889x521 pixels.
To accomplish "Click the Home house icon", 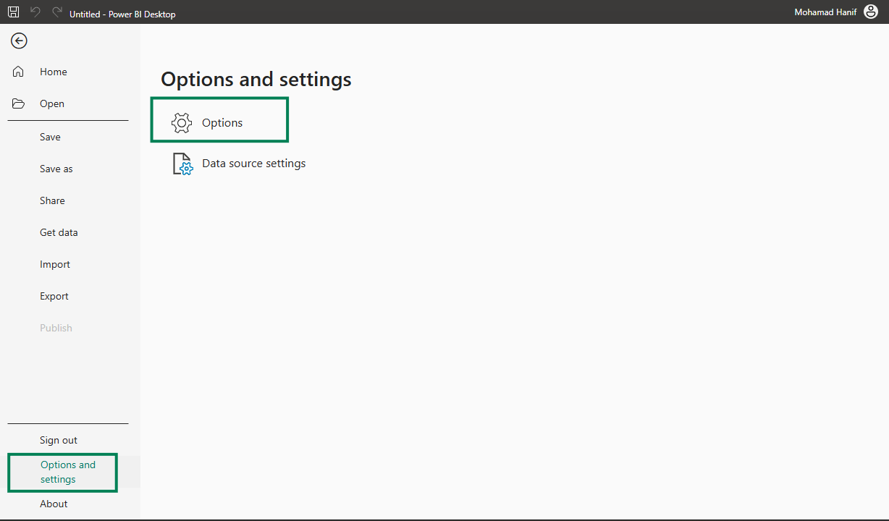I will pyautogui.click(x=18, y=72).
